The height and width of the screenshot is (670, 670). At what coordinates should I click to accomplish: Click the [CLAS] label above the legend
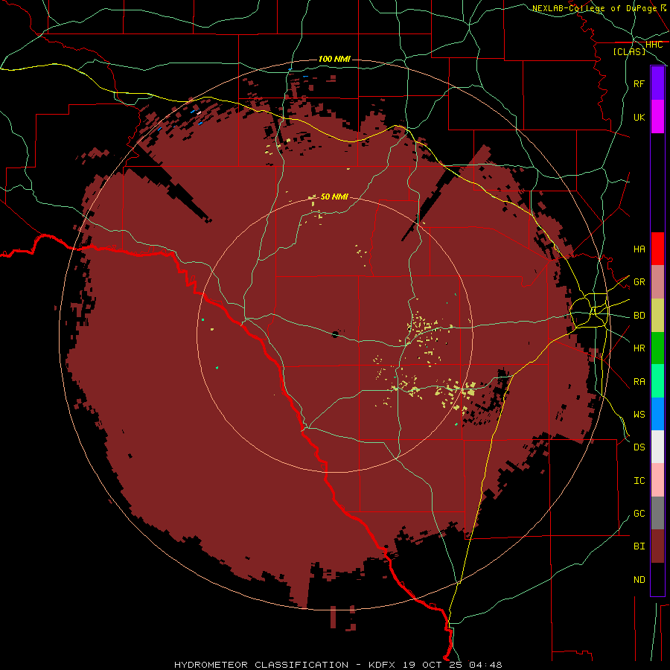click(x=629, y=51)
